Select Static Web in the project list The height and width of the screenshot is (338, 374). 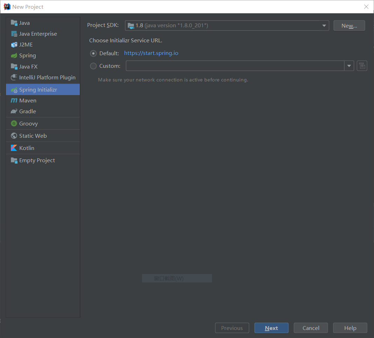pyautogui.click(x=43, y=136)
